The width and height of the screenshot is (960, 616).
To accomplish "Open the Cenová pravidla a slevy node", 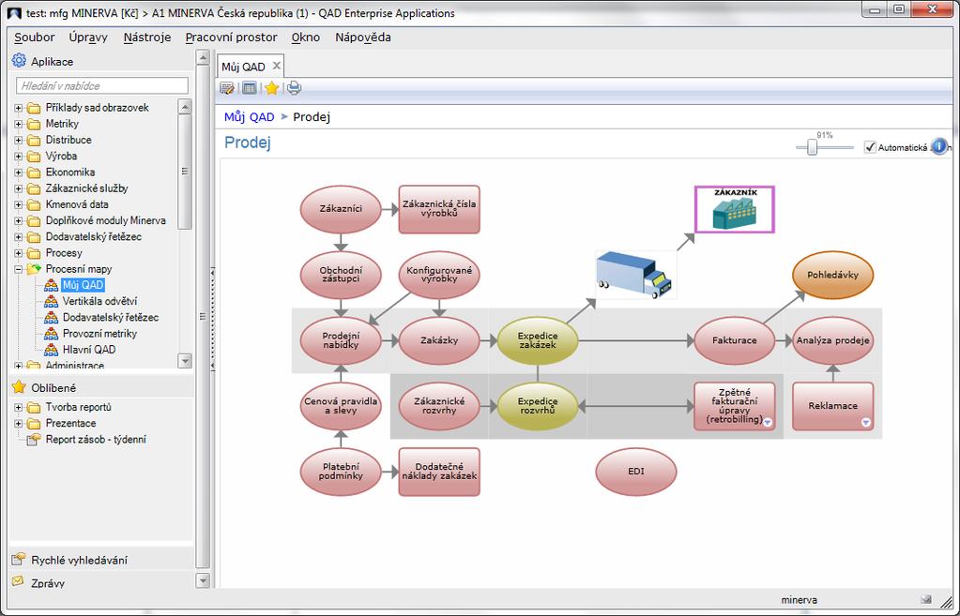I will pos(341,406).
